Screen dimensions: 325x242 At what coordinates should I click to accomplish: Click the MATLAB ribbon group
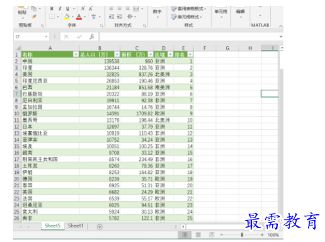pos(260,25)
